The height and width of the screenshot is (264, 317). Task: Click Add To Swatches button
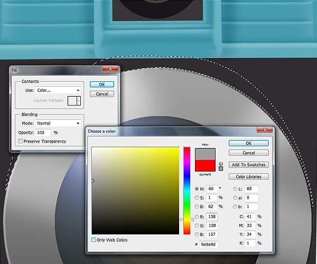248,165
